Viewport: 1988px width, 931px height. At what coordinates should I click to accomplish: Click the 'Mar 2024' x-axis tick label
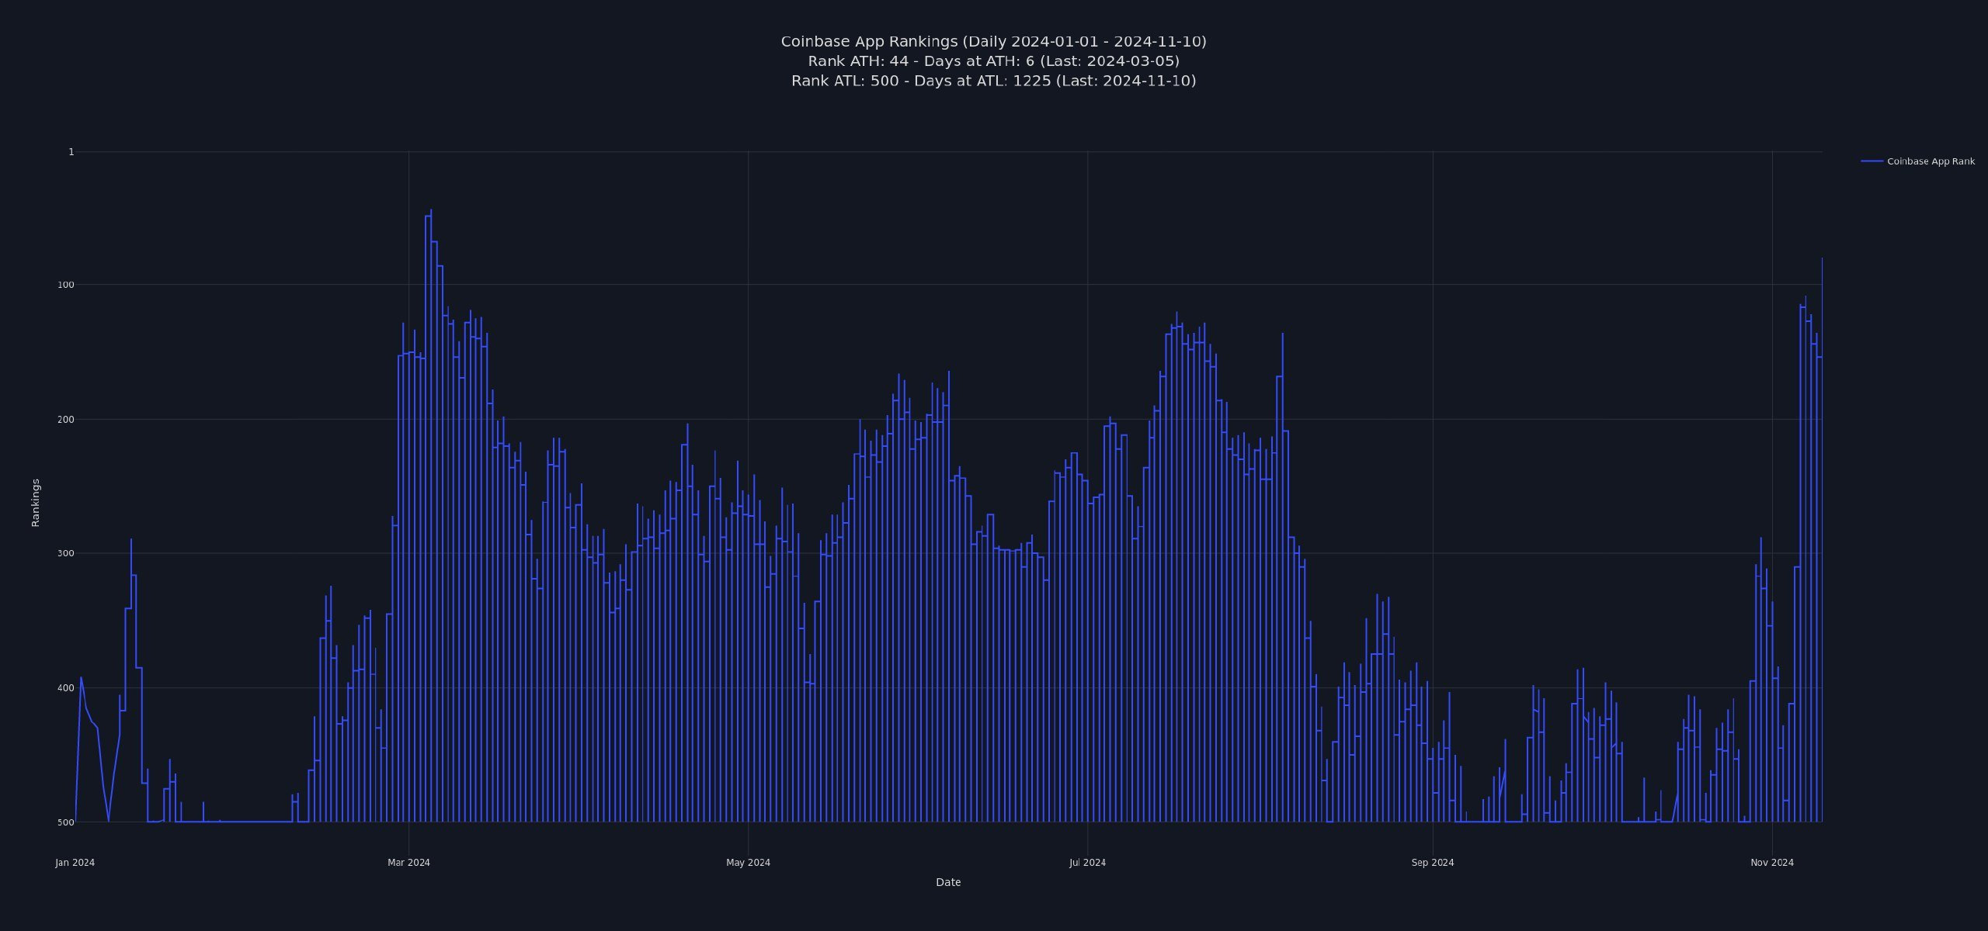408,863
